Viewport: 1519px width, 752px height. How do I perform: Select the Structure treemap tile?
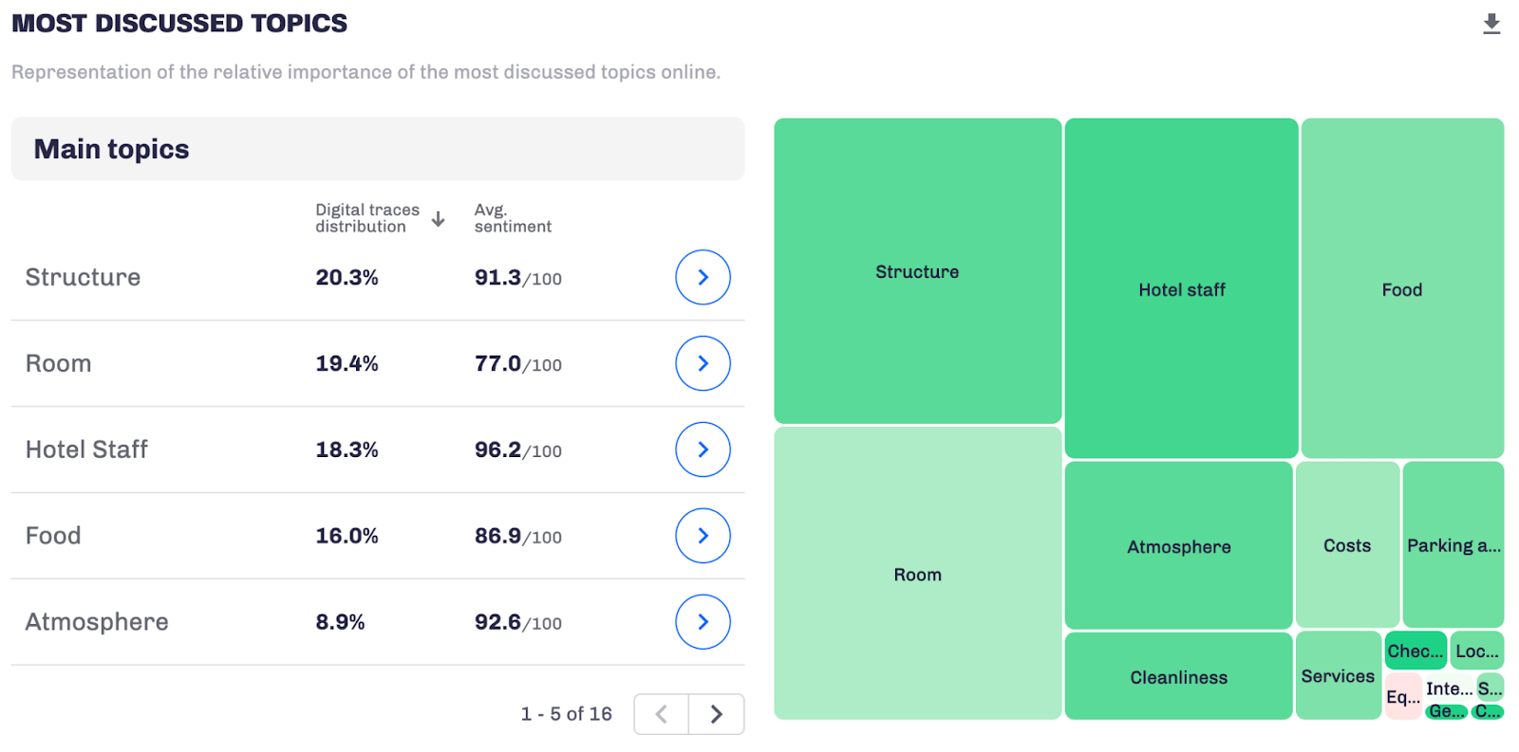(917, 271)
